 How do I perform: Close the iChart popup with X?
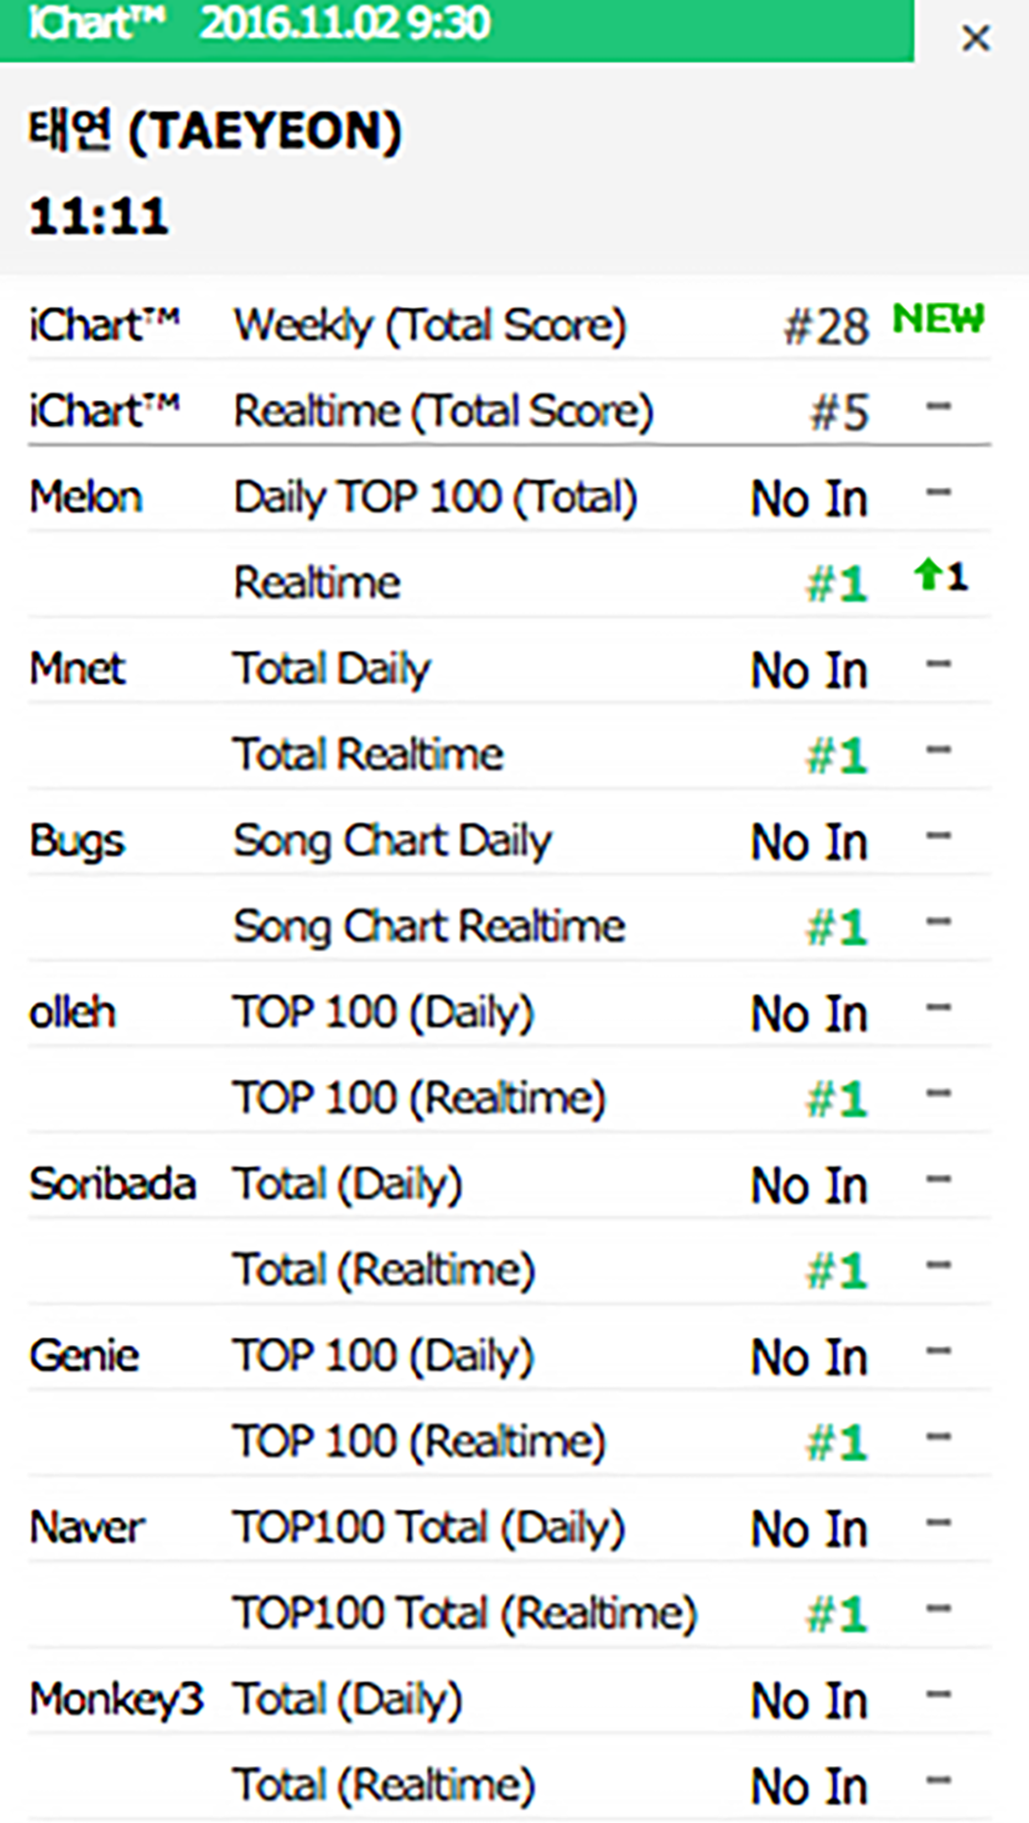click(975, 38)
